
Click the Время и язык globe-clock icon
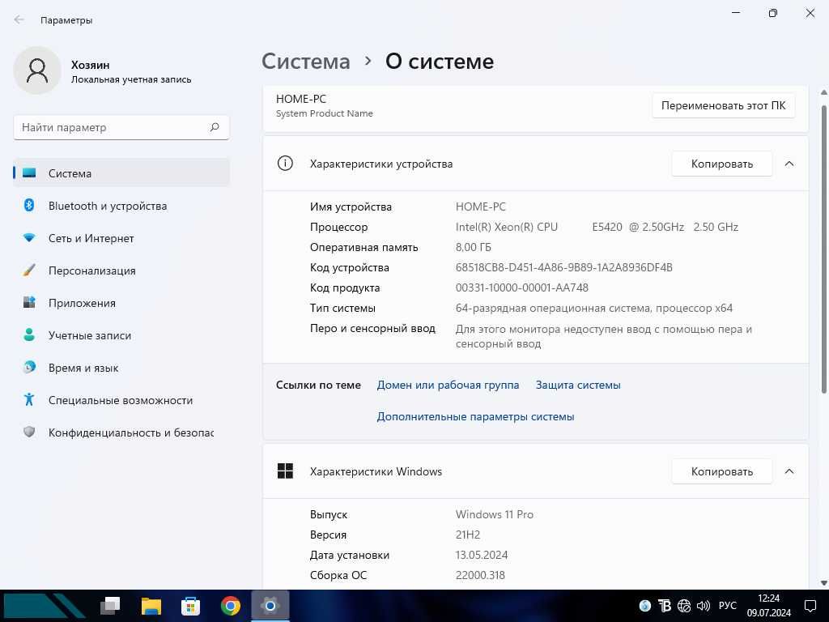pyautogui.click(x=29, y=367)
